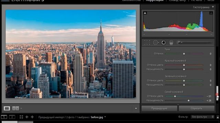The image size is (220, 123).
Task: Toggle the highlight clipping indicator in histogram
Action: [211, 13]
